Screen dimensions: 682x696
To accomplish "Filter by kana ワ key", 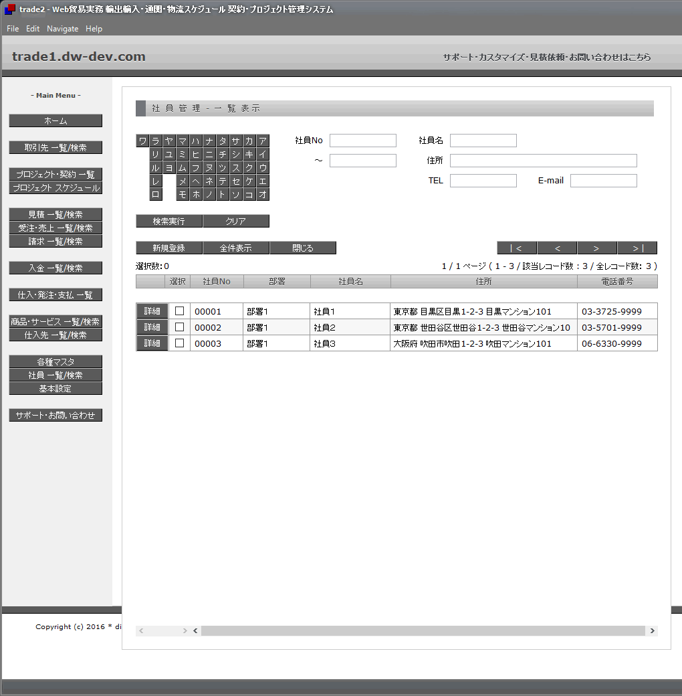I will point(142,141).
